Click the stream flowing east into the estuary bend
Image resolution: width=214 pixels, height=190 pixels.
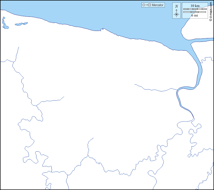[x=155, y=89]
